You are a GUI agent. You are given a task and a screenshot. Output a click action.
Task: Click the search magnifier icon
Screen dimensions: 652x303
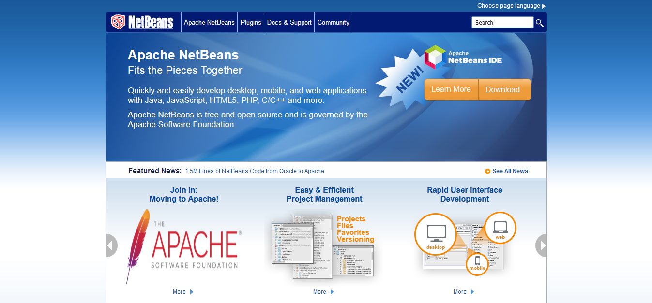click(539, 23)
